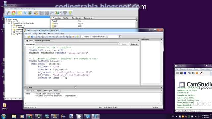Click the Undo icon in Query toolbar

pyautogui.click(x=50, y=37)
